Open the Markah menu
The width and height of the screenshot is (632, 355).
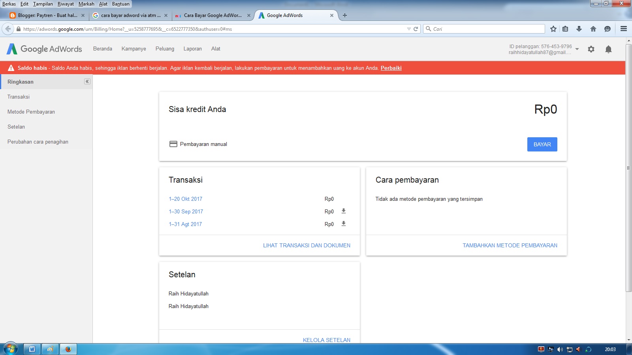pyautogui.click(x=86, y=4)
